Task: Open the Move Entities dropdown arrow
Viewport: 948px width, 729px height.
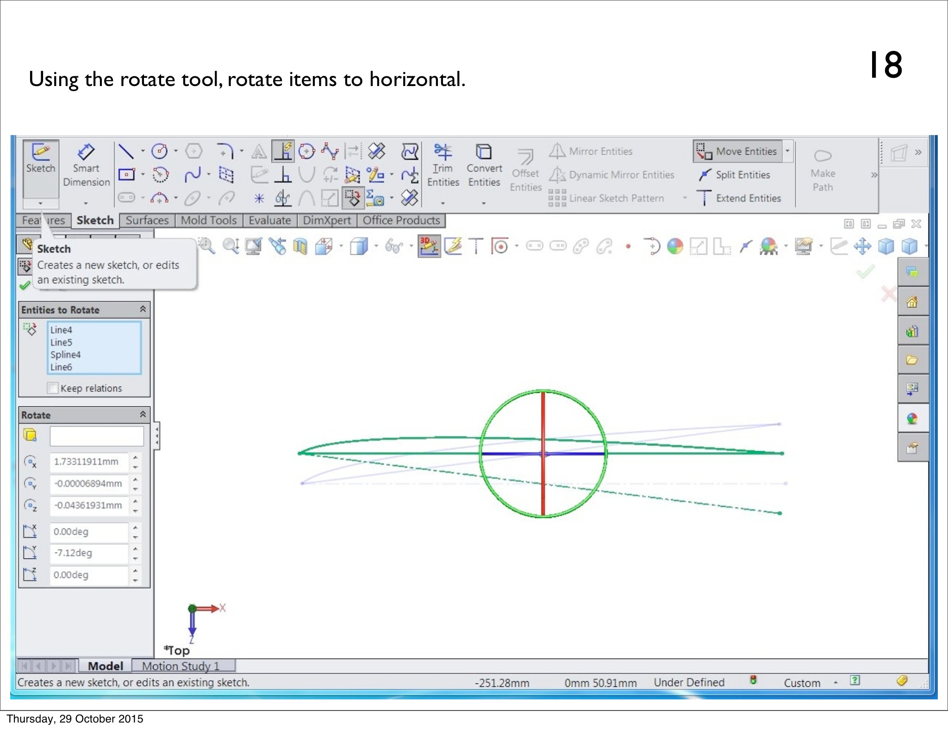Action: click(x=787, y=151)
